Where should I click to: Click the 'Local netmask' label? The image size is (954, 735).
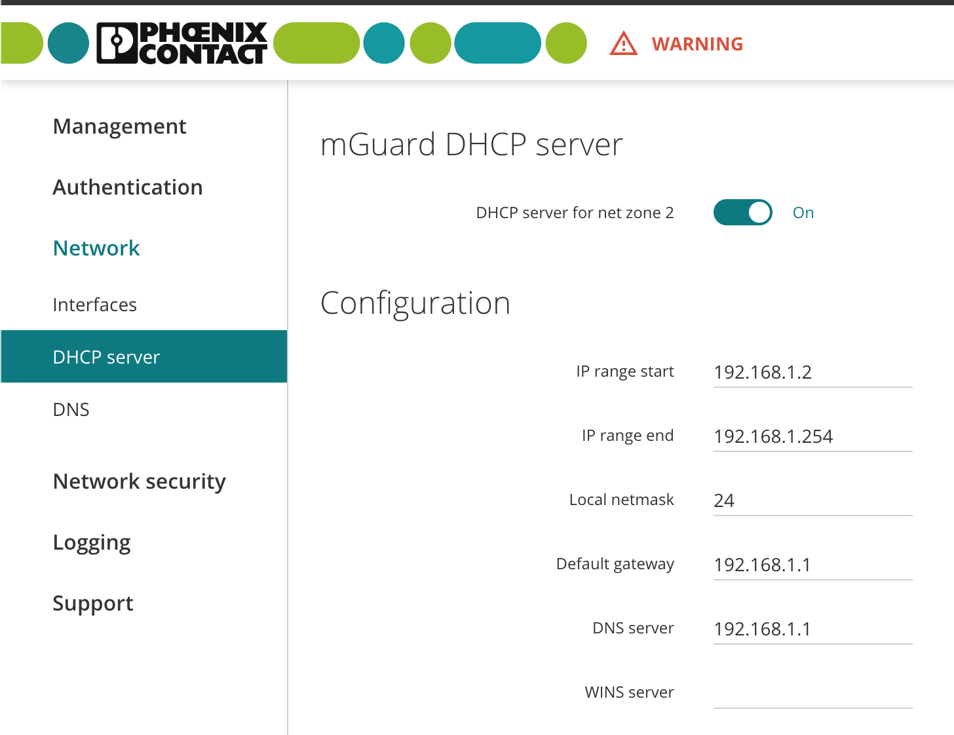click(x=622, y=500)
